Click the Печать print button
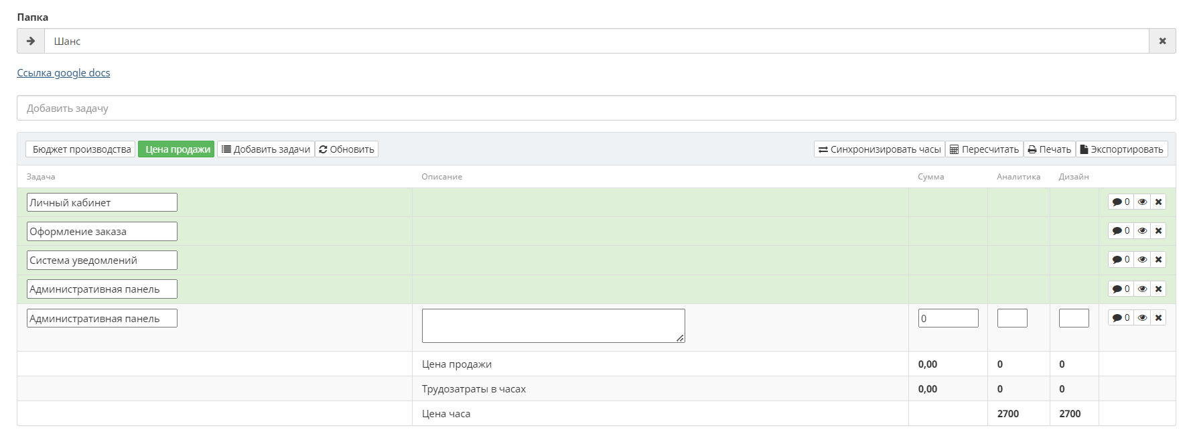This screenshot has height=442, width=1189. [1050, 149]
